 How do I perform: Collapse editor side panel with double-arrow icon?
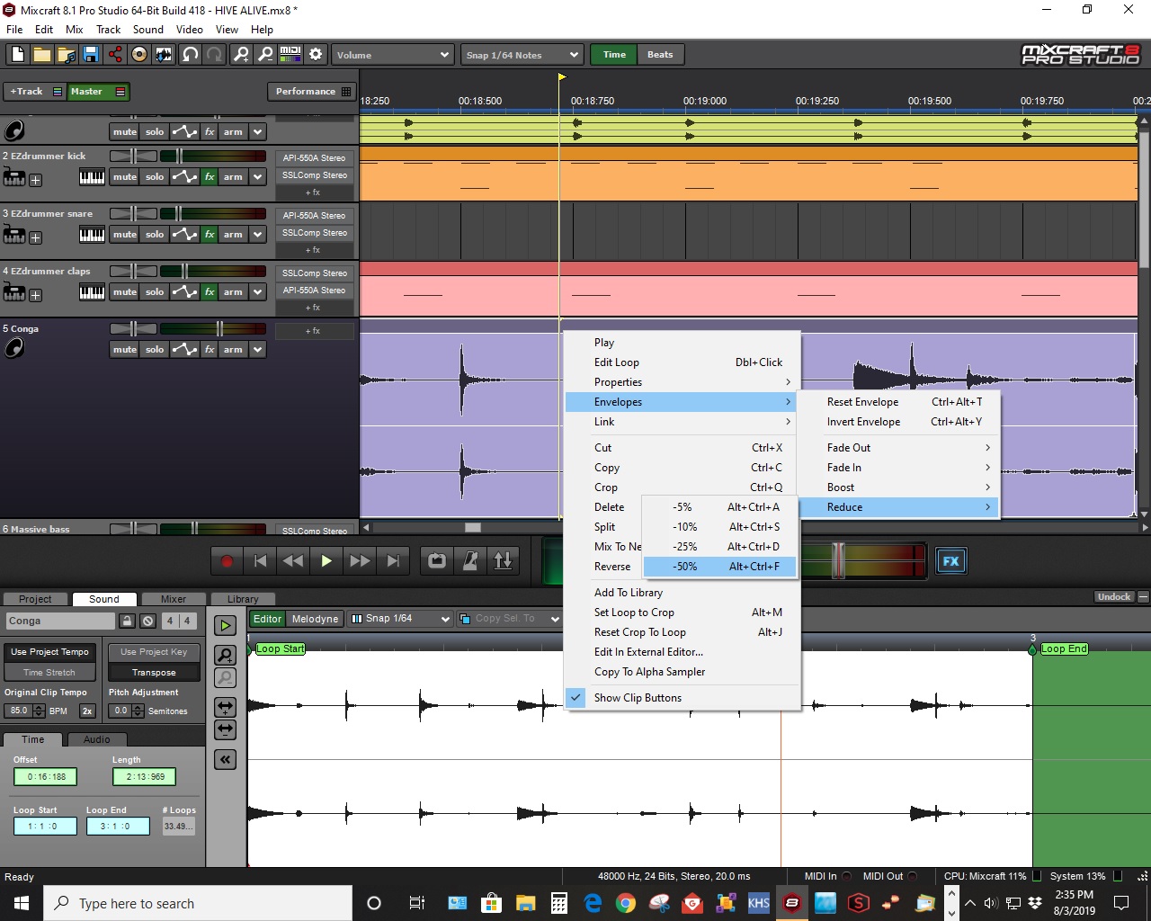[x=225, y=760]
